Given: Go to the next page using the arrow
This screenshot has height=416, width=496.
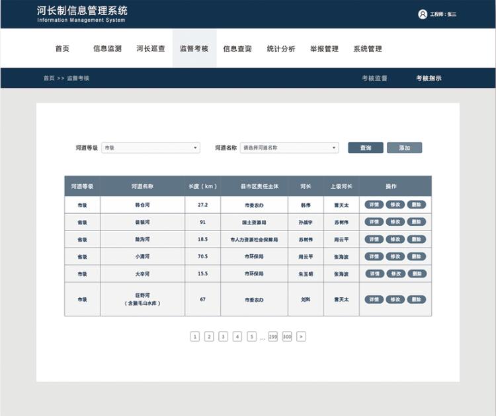Looking at the screenshot, I should tap(301, 337).
